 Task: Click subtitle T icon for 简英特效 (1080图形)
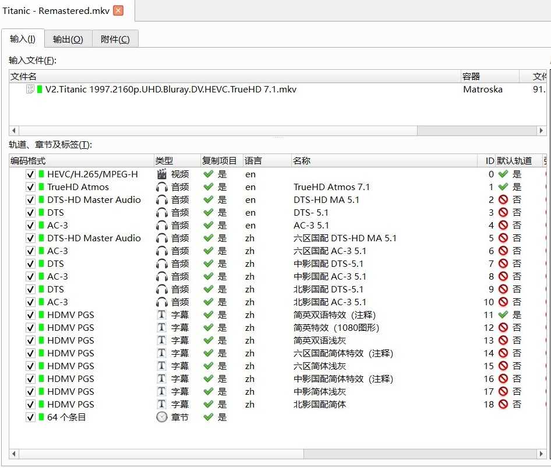162,327
